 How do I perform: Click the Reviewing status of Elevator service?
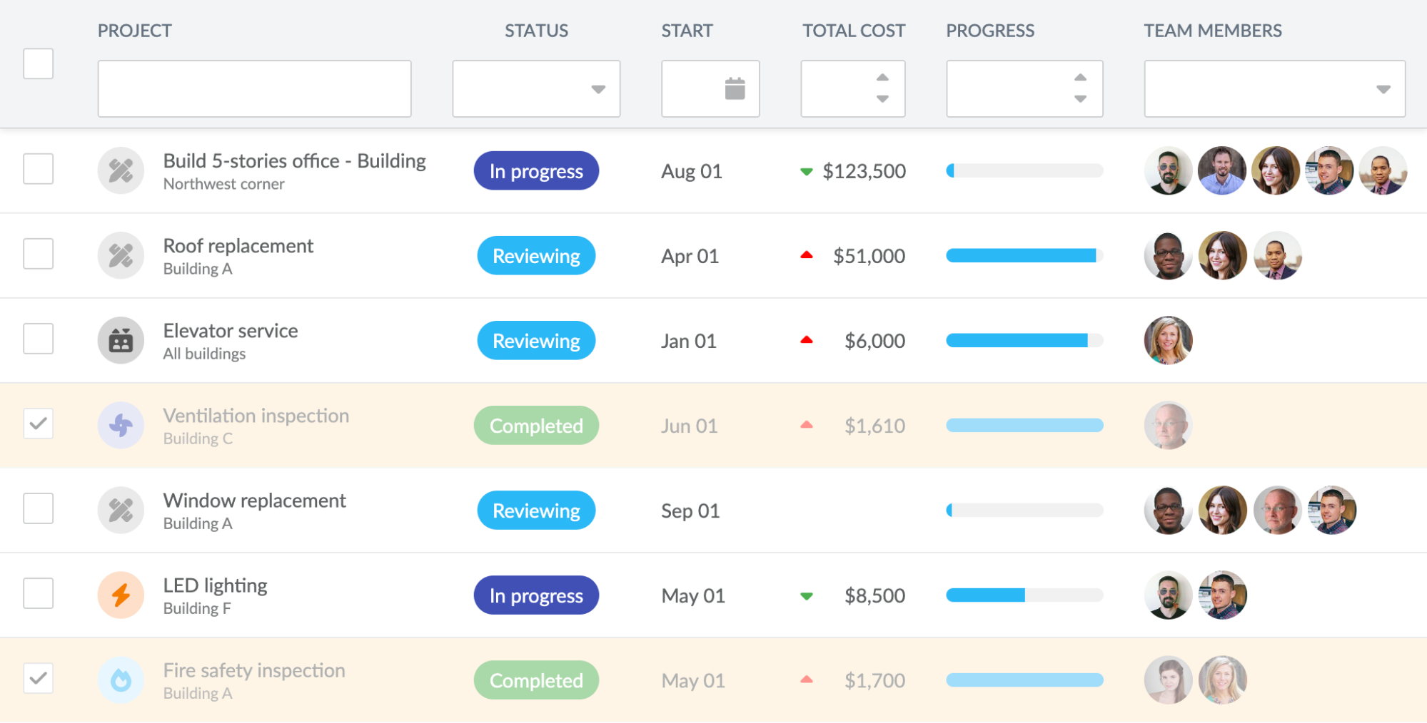pos(536,341)
